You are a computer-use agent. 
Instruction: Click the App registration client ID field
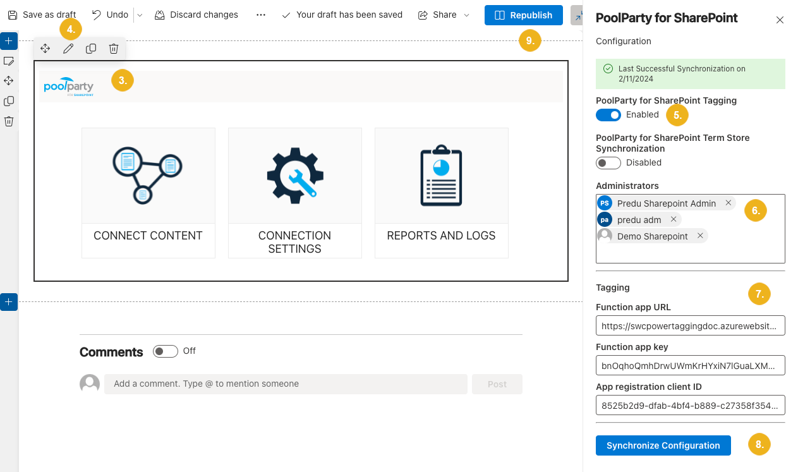(x=691, y=405)
